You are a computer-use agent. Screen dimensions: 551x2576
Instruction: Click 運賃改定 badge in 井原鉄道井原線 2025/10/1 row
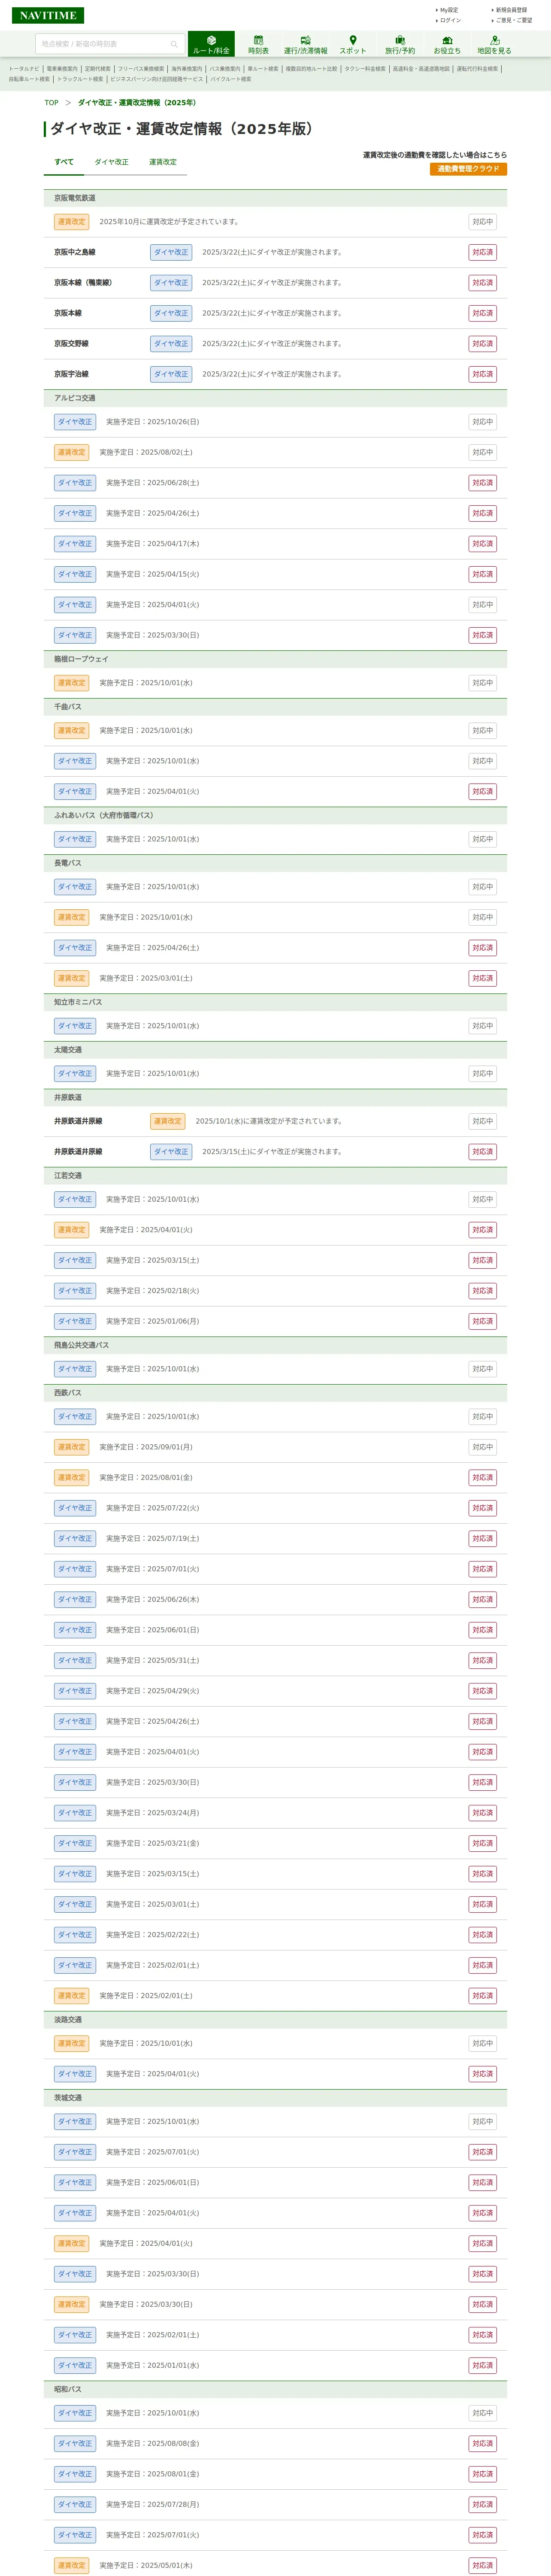(168, 1121)
